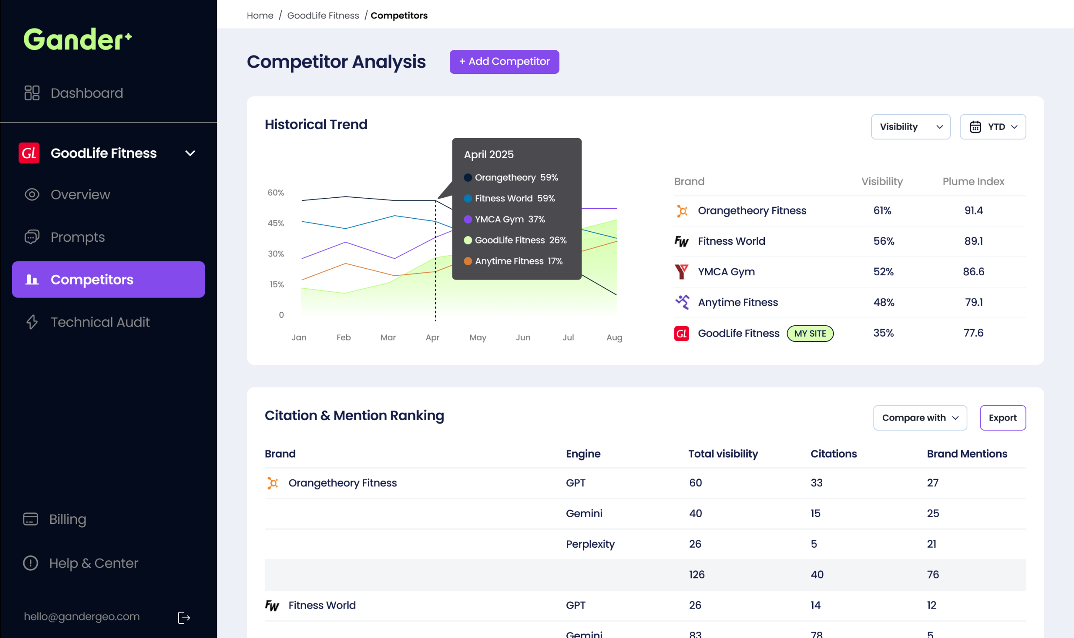Image resolution: width=1074 pixels, height=638 pixels.
Task: Click the Engine column header
Action: coord(583,454)
